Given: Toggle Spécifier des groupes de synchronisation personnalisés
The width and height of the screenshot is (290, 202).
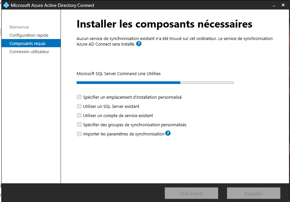Looking at the screenshot, I should coord(79,125).
